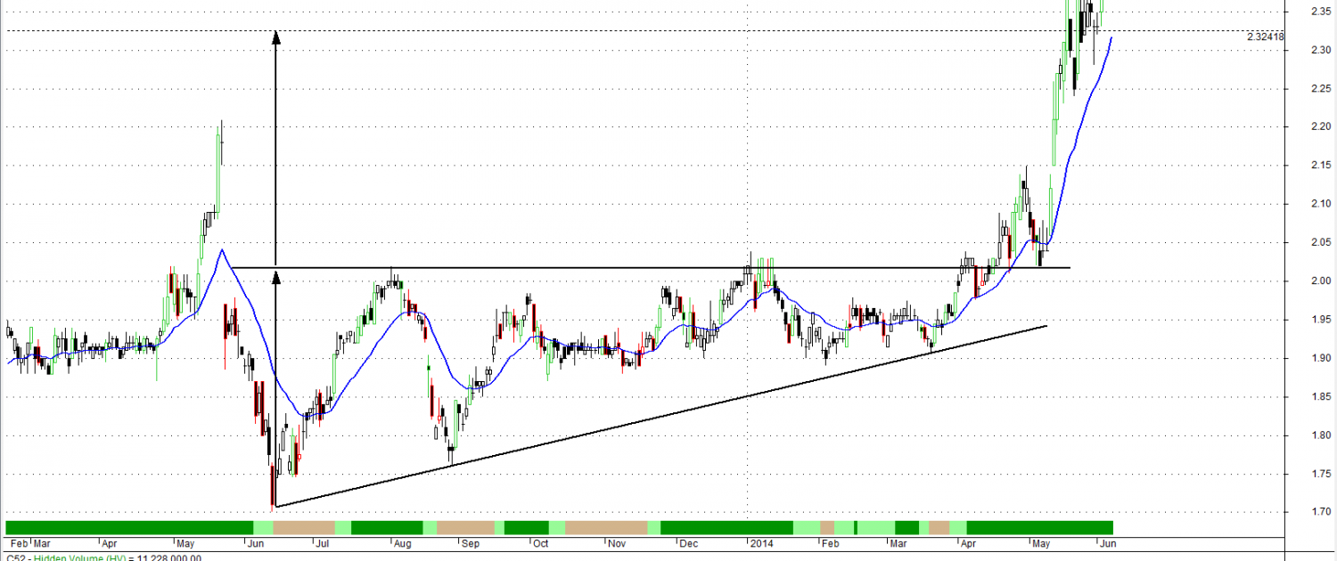1337x561 pixels.
Task: Click the Jul label on the time axis
Action: pyautogui.click(x=322, y=542)
